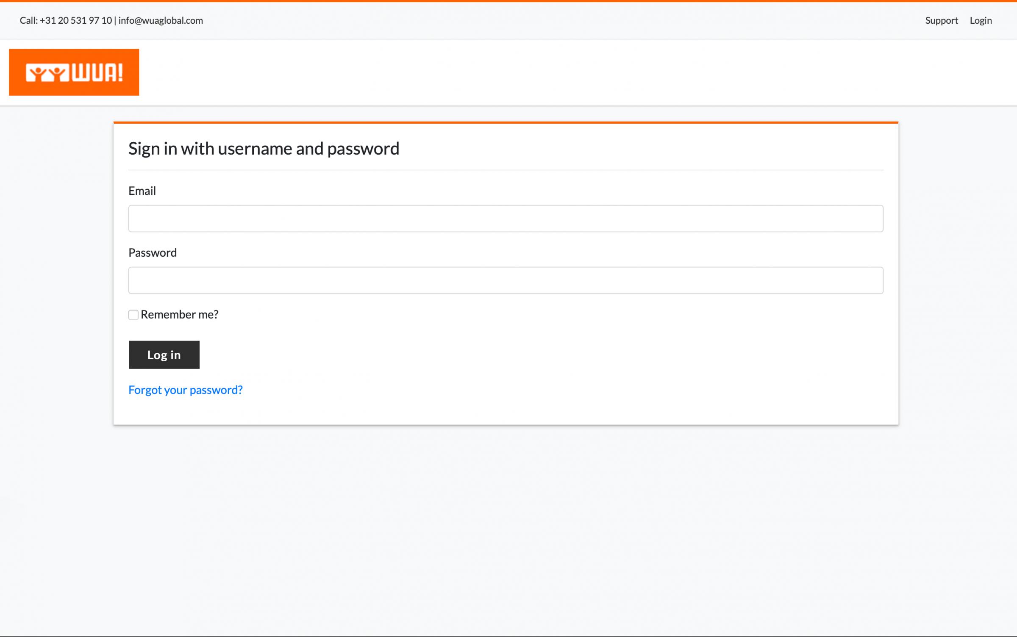This screenshot has height=637, width=1017.
Task: Go to Login in the top bar
Action: (981, 20)
